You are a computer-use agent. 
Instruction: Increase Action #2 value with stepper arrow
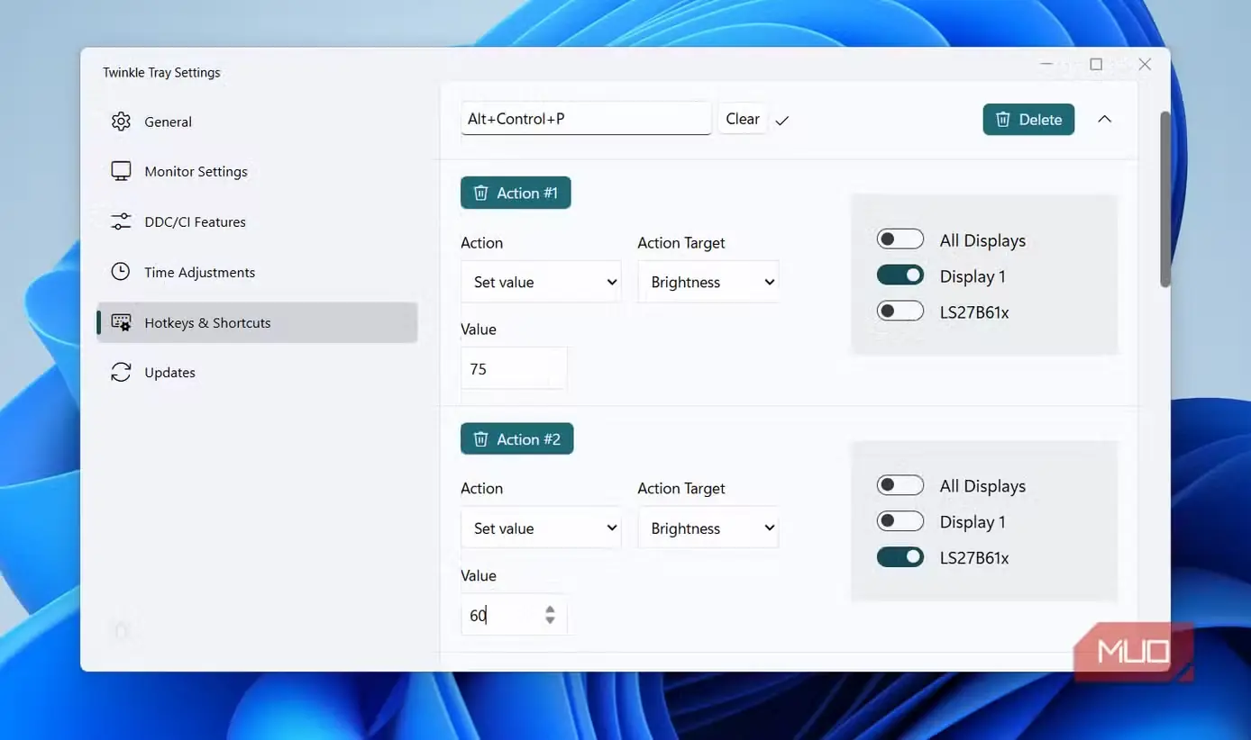tap(550, 609)
